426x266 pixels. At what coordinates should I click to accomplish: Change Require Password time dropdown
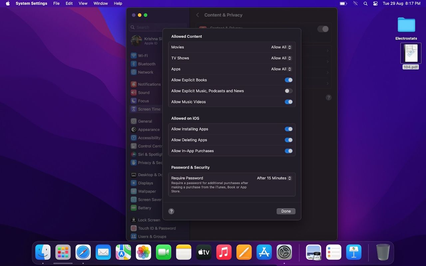274,178
